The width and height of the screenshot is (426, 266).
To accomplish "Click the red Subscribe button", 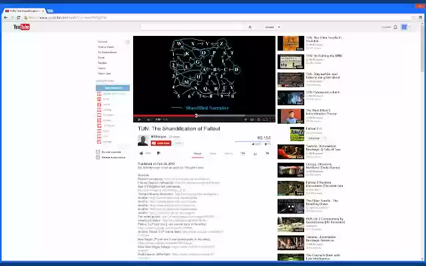I will 161,143.
